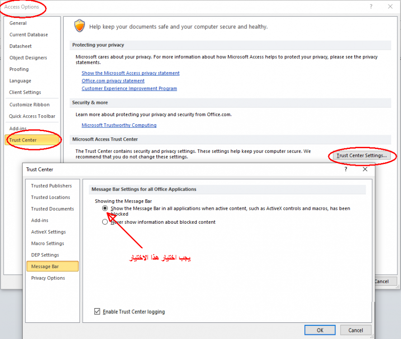Open Privacy Options in Trust Center
Screen dimensions: 401x339
48,278
